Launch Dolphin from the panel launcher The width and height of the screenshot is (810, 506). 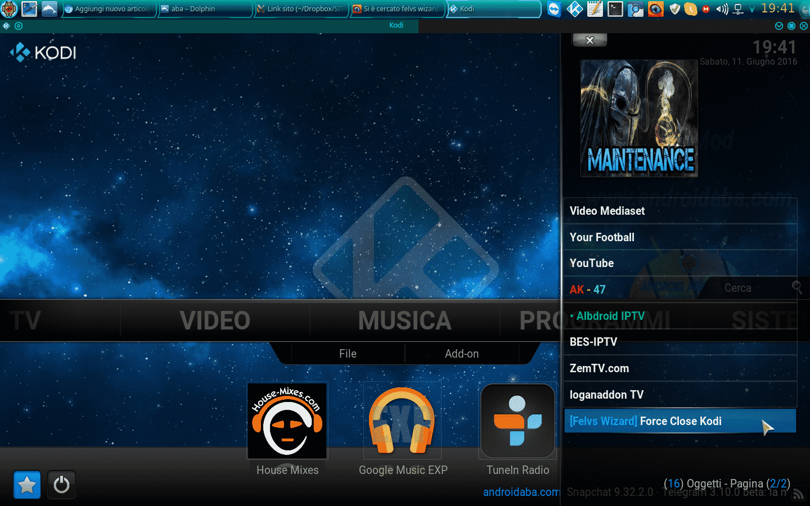(x=49, y=8)
